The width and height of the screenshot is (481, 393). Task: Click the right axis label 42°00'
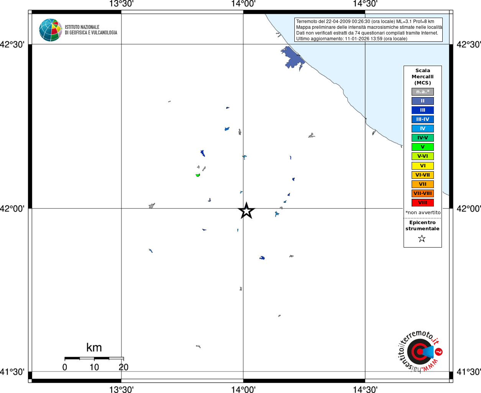(468, 209)
